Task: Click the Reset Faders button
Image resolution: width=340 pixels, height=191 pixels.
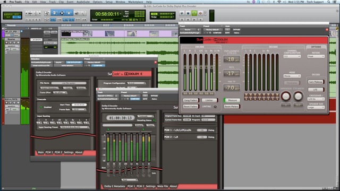Action: click(x=191, y=107)
